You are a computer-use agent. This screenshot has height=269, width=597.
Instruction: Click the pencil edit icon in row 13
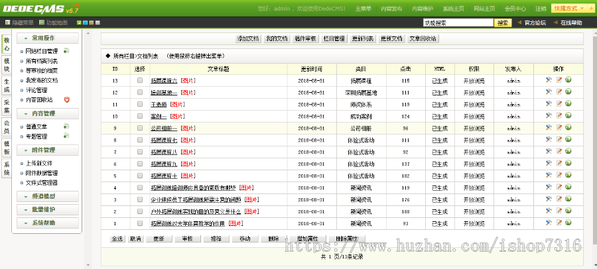click(x=559, y=80)
